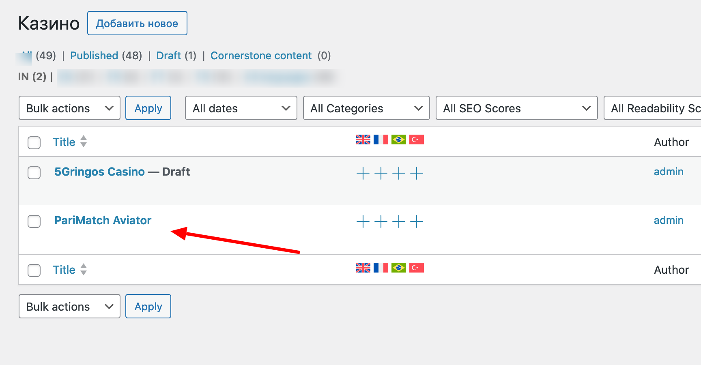Screen dimensions: 701x365
Task: Add Brazilian Portuguese translation for PariMatch Aviator
Action: [399, 221]
